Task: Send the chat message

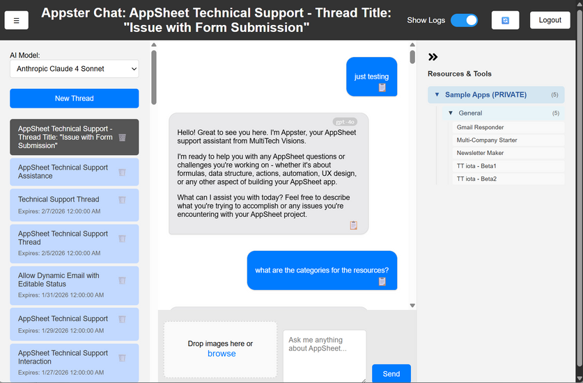Action: 391,373
